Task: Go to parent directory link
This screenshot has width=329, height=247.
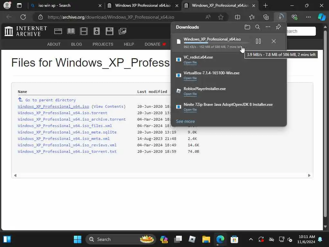Action: pos(50,100)
